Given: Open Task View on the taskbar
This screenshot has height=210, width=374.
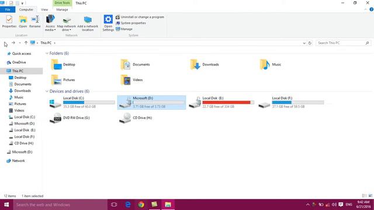Looking at the screenshot, I should coord(114,205).
